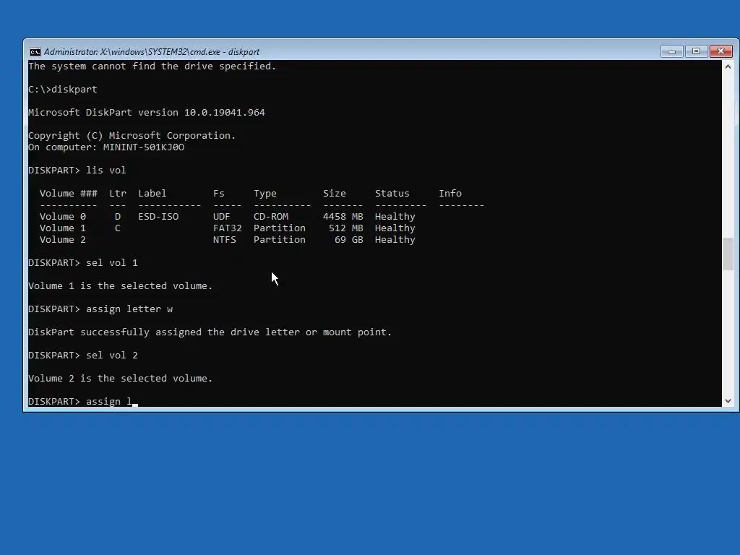The width and height of the screenshot is (740, 555).
Task: Click the 'ESD-ISO' label cell
Action: point(158,217)
